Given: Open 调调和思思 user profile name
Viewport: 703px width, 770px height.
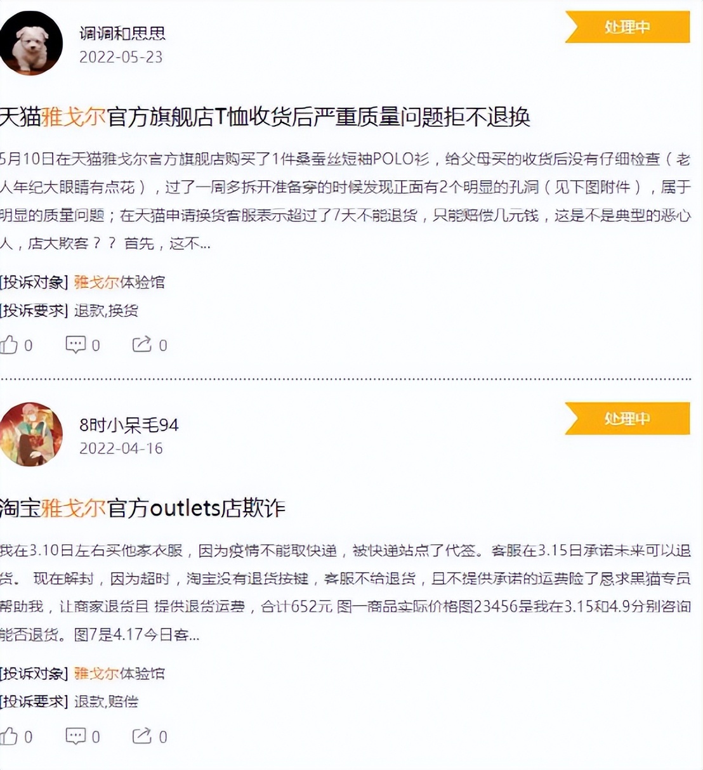Looking at the screenshot, I should [122, 33].
